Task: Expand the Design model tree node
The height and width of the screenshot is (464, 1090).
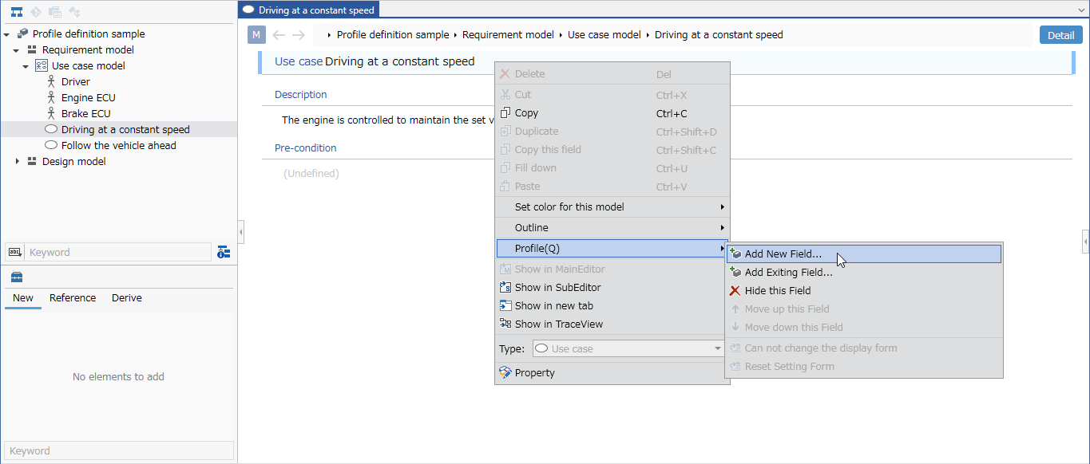Action: point(17,161)
